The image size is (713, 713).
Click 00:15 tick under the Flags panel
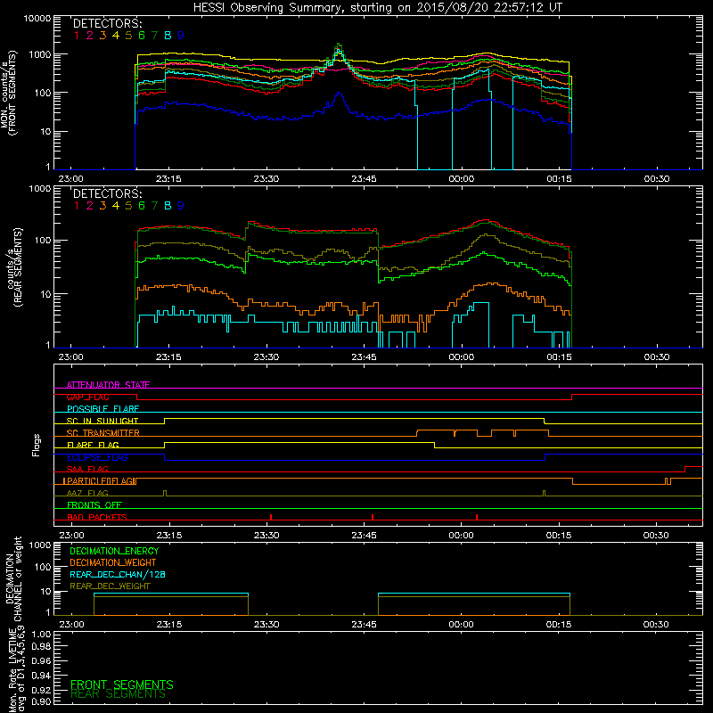pyautogui.click(x=559, y=536)
